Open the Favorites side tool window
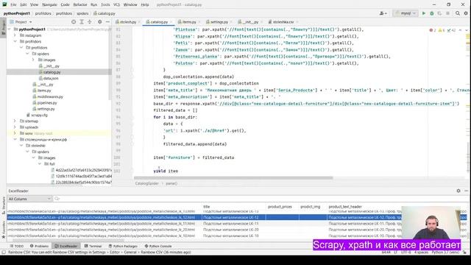471x265 pixels. [4, 230]
